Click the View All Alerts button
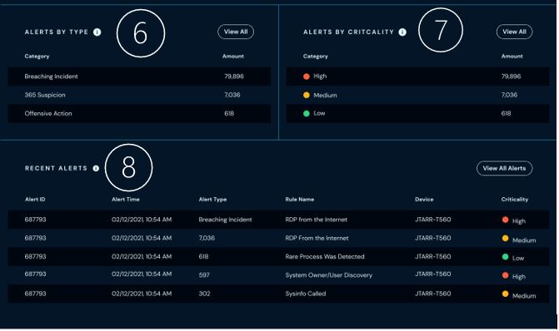The width and height of the screenshot is (559, 331). (505, 168)
